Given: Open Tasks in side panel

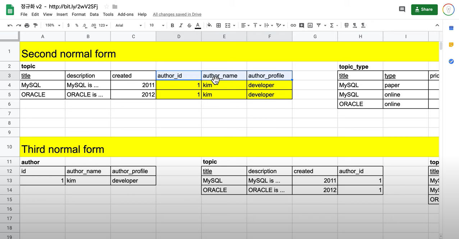Looking at the screenshot, I should coord(451,61).
